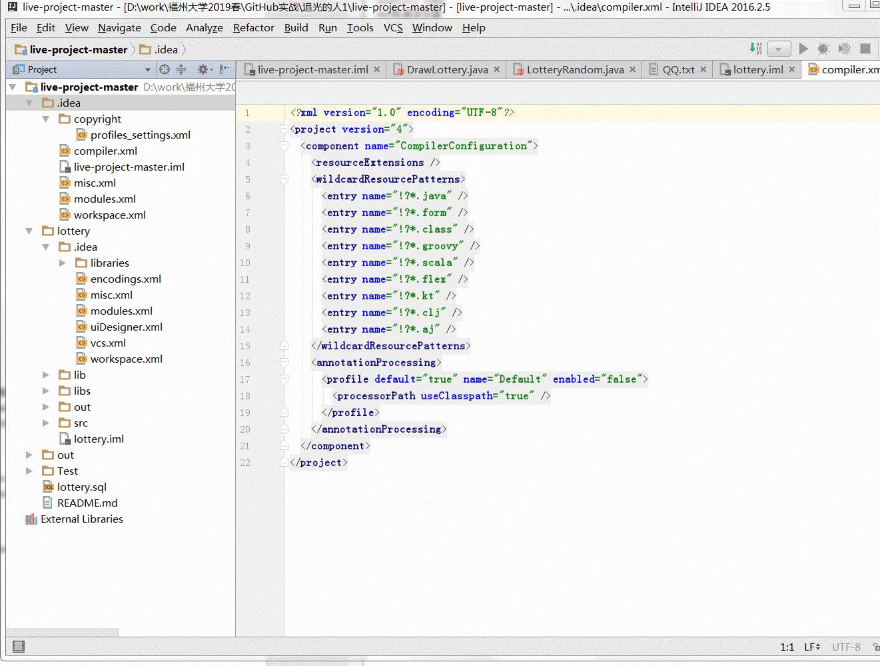880x666 pixels.
Task: Click Scroll from Source crosshair icon
Action: pyautogui.click(x=165, y=69)
